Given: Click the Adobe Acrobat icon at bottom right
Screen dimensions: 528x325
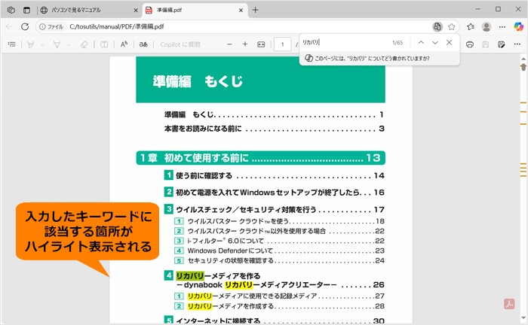Looking at the screenshot, I should [509, 304].
